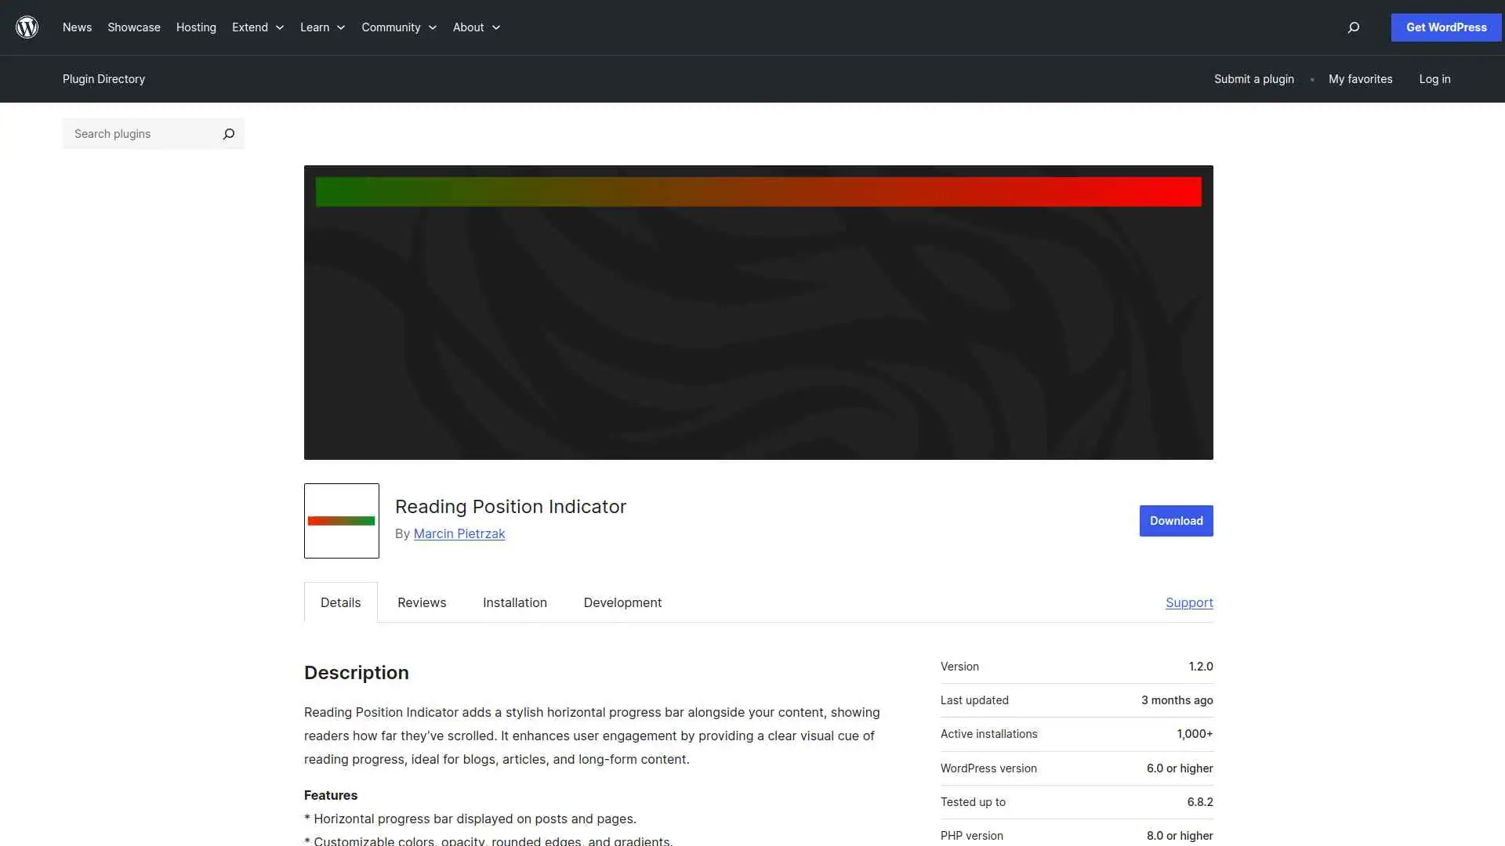Click the Details tab
The height and width of the screenshot is (846, 1505).
[x=340, y=602]
